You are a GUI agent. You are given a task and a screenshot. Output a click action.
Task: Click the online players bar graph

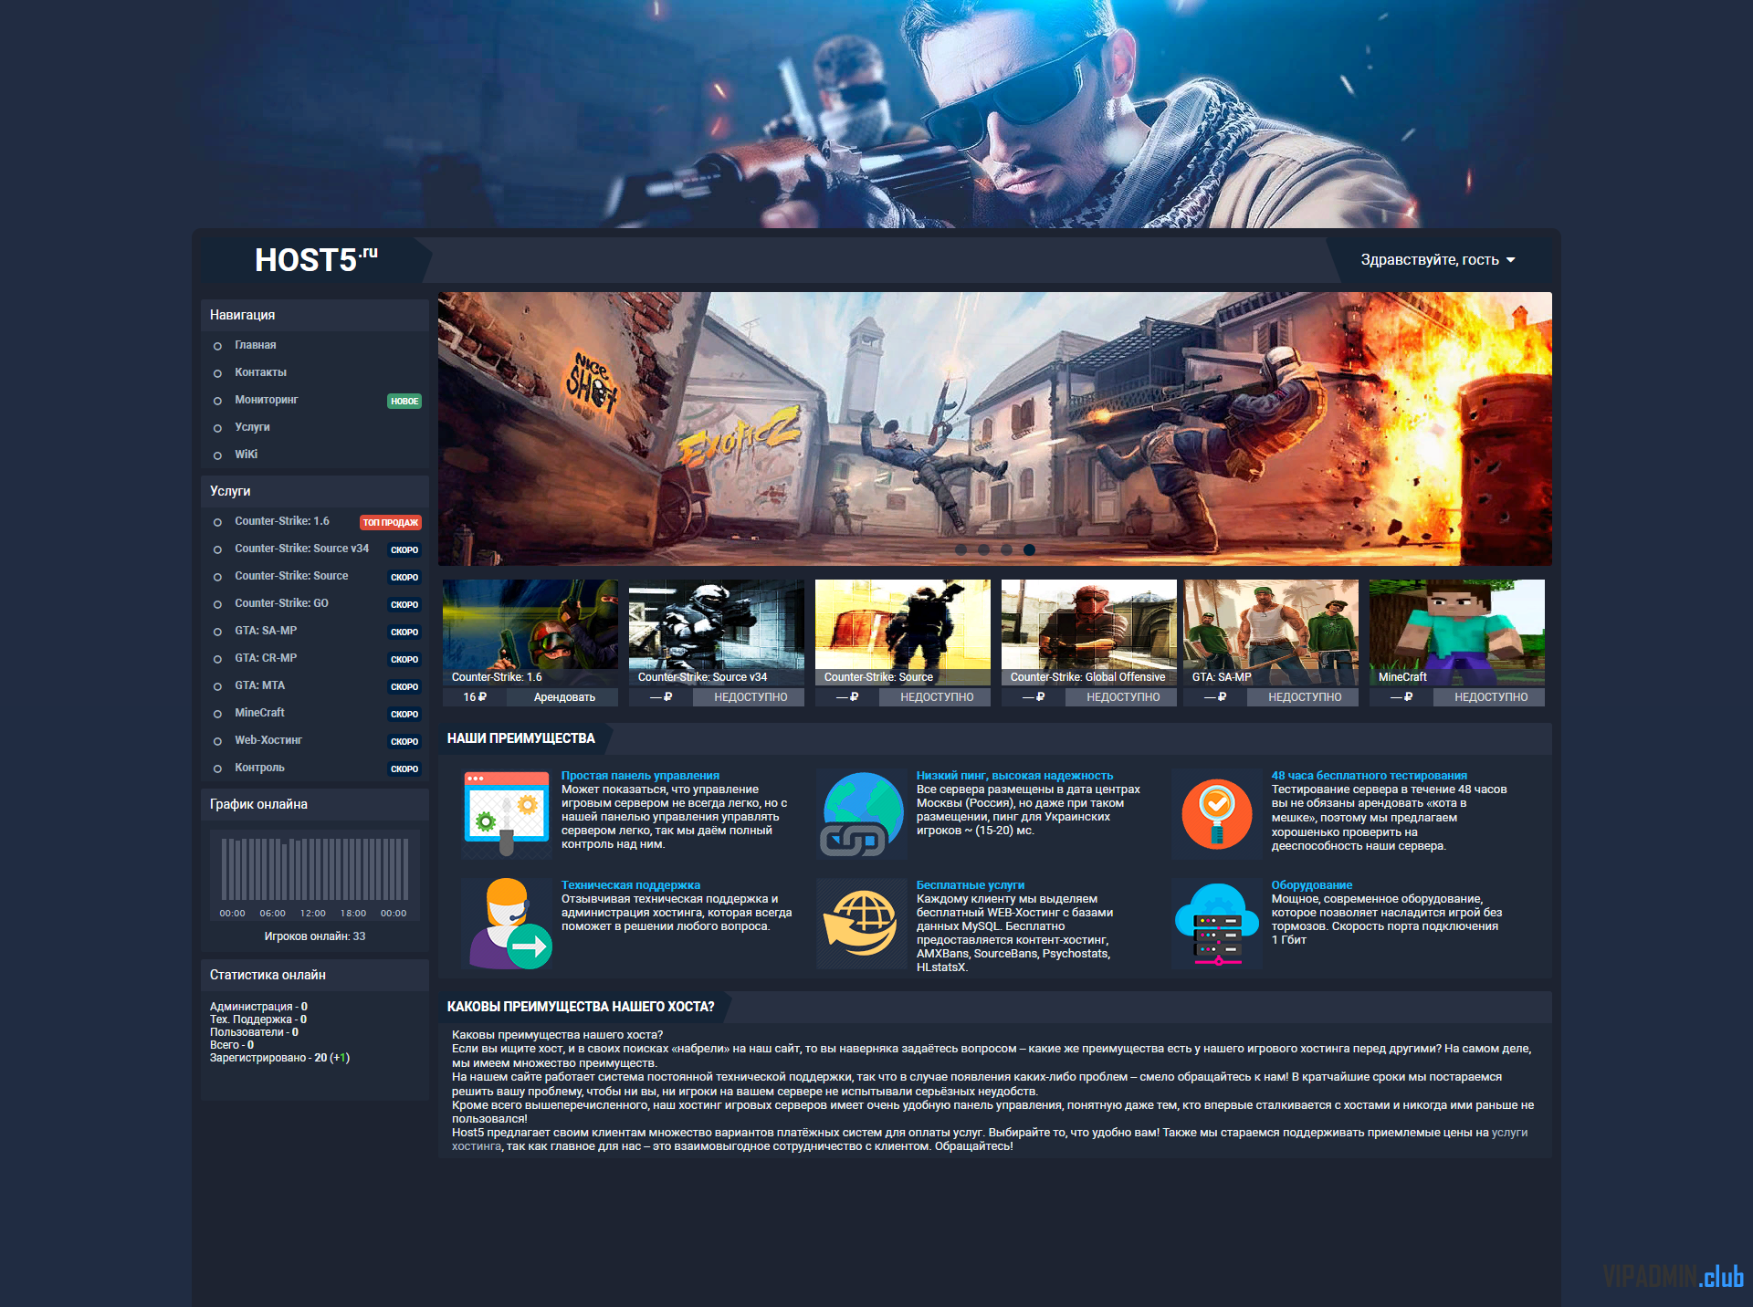point(314,870)
